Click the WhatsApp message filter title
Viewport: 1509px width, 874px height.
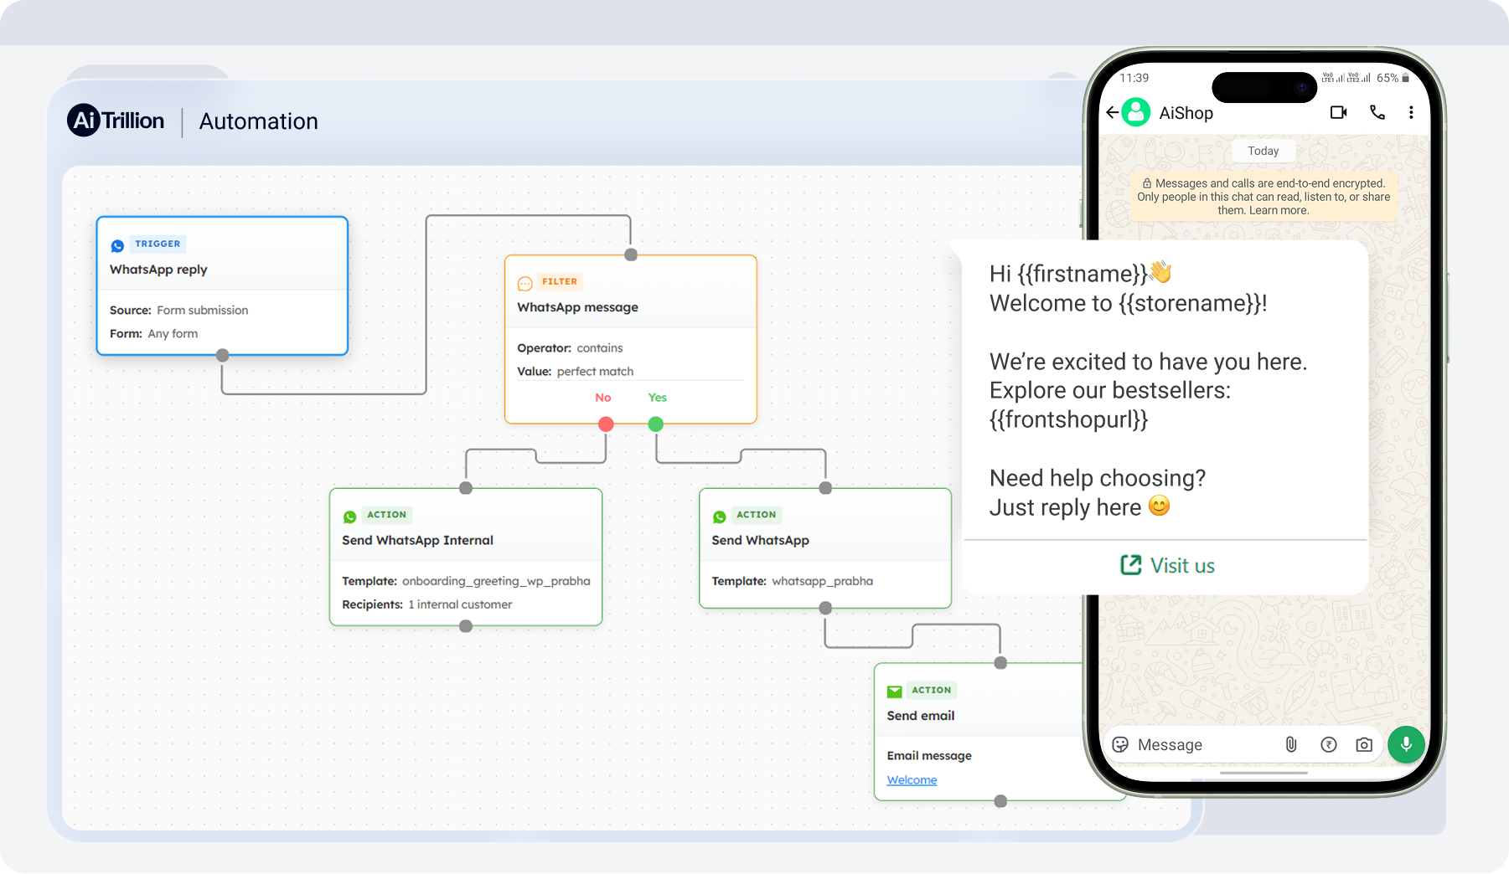(577, 307)
